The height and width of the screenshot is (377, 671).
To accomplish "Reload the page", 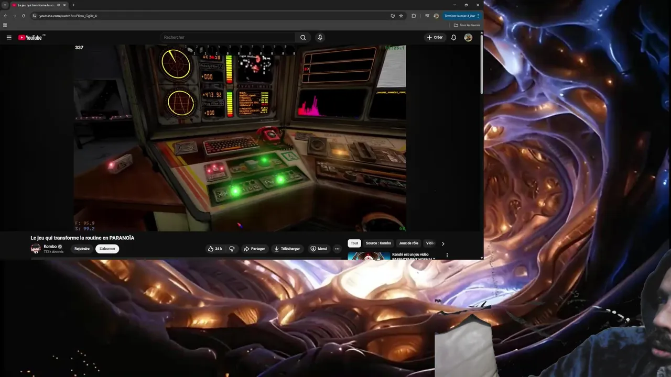I will pyautogui.click(x=24, y=16).
